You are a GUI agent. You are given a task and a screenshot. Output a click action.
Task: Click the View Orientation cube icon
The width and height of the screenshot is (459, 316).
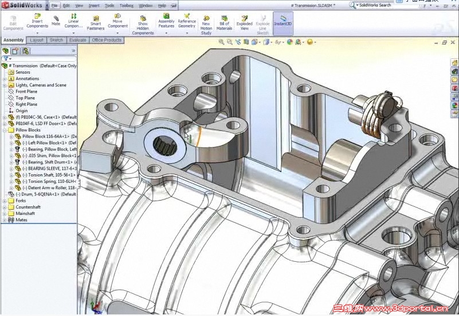tap(254, 42)
